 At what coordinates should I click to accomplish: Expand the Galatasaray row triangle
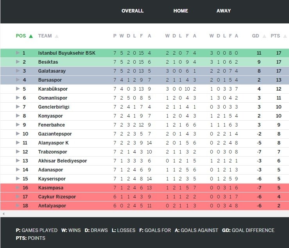click(x=18, y=71)
